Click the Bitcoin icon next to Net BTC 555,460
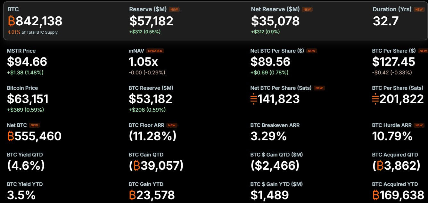 coord(11,136)
